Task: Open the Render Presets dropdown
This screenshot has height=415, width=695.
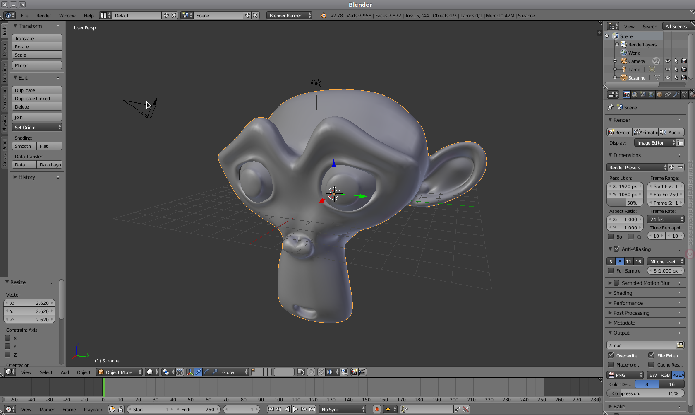Action: (637, 167)
